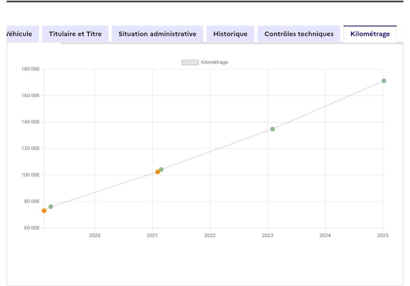Open Situation administrative tab
Viewport: 410px width, 286px height.
pyautogui.click(x=158, y=34)
